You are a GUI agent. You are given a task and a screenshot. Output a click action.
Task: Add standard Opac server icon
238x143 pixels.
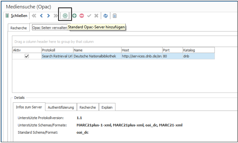click(x=65, y=16)
